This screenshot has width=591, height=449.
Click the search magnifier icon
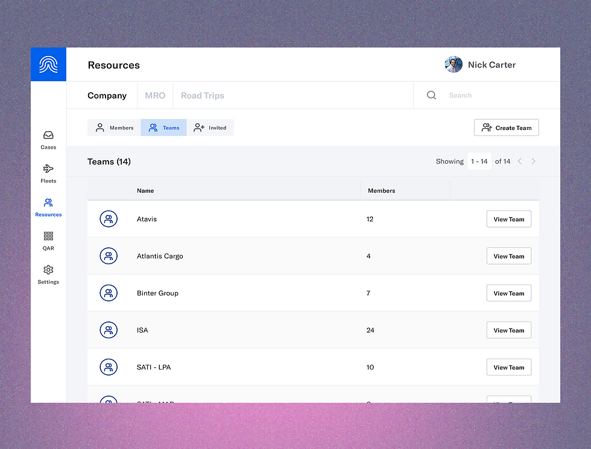coord(431,95)
